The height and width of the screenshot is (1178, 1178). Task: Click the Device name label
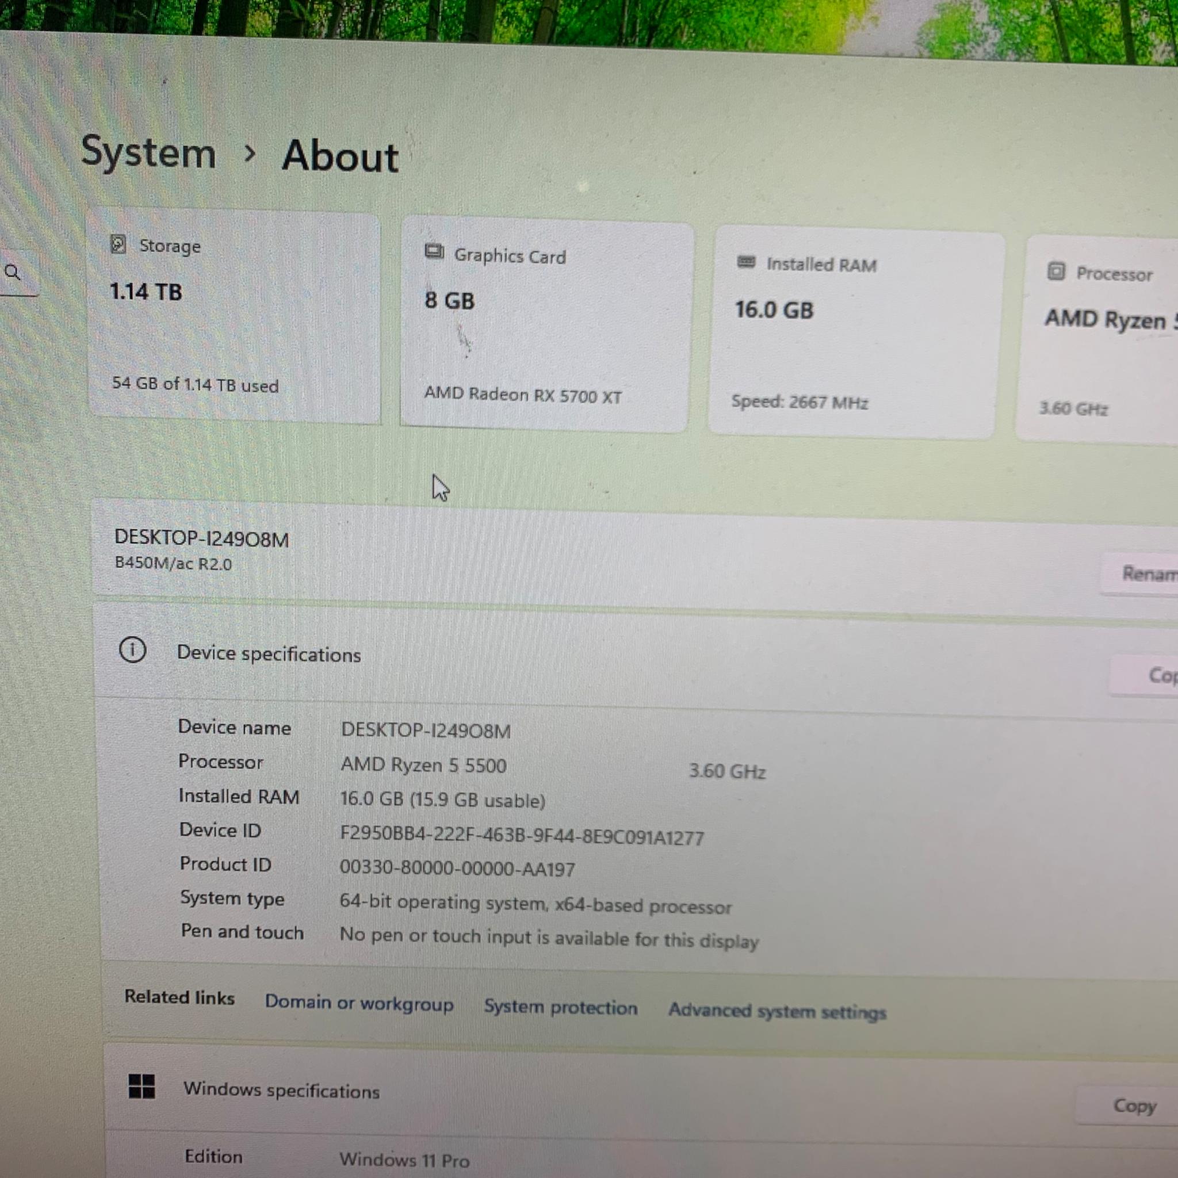234,727
